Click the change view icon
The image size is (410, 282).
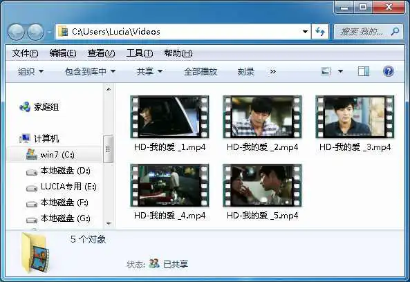coord(326,71)
